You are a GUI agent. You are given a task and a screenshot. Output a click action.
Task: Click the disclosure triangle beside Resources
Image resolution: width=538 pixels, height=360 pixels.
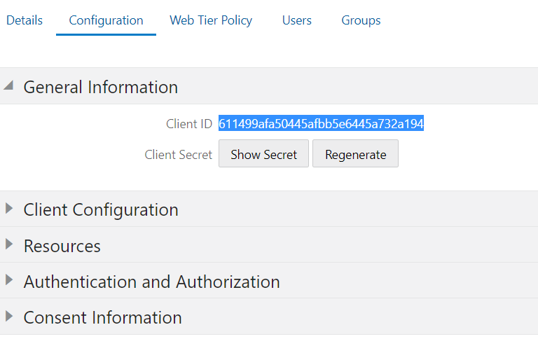click(x=9, y=244)
